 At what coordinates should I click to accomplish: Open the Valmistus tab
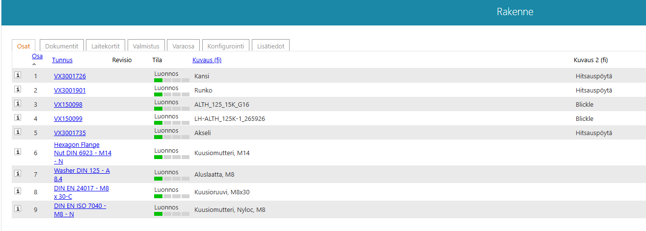click(x=146, y=46)
